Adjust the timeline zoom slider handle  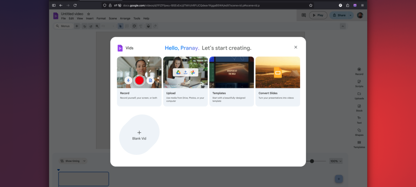312,161
